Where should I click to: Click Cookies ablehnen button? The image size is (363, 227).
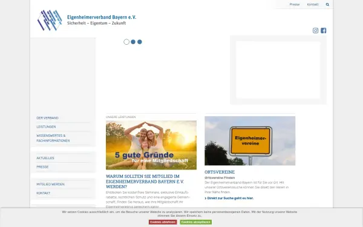[x=163, y=222]
